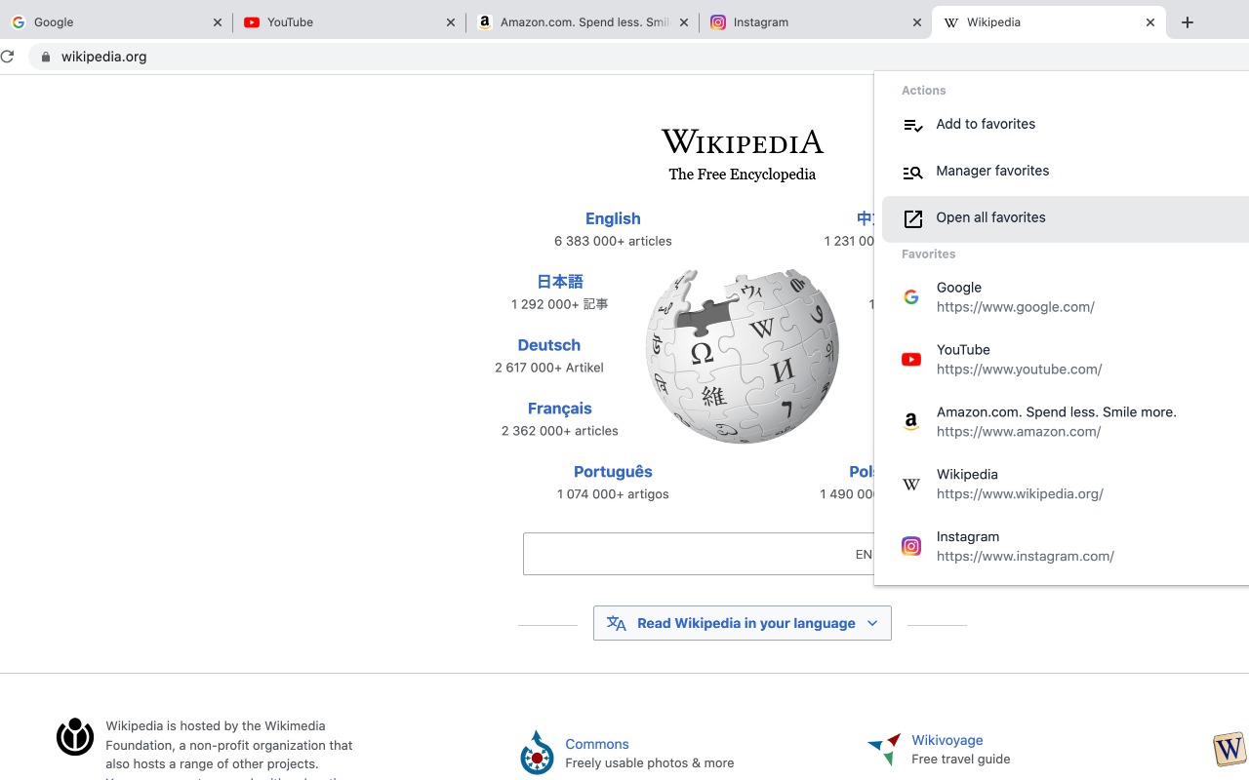Click the translate icon beside Read Wikipedia
The width and height of the screenshot is (1249, 780).
617,623
